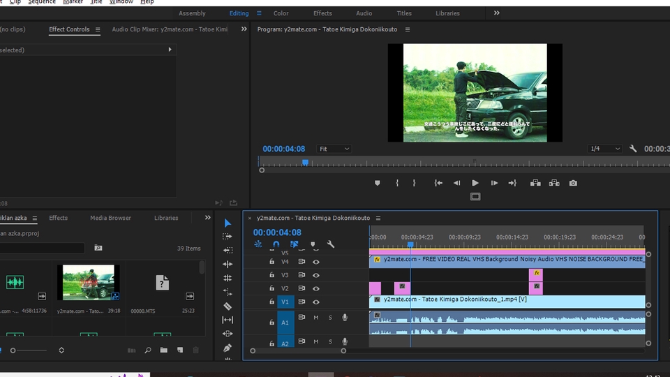Lock track V4
This screenshot has height=377, width=670.
click(x=271, y=262)
